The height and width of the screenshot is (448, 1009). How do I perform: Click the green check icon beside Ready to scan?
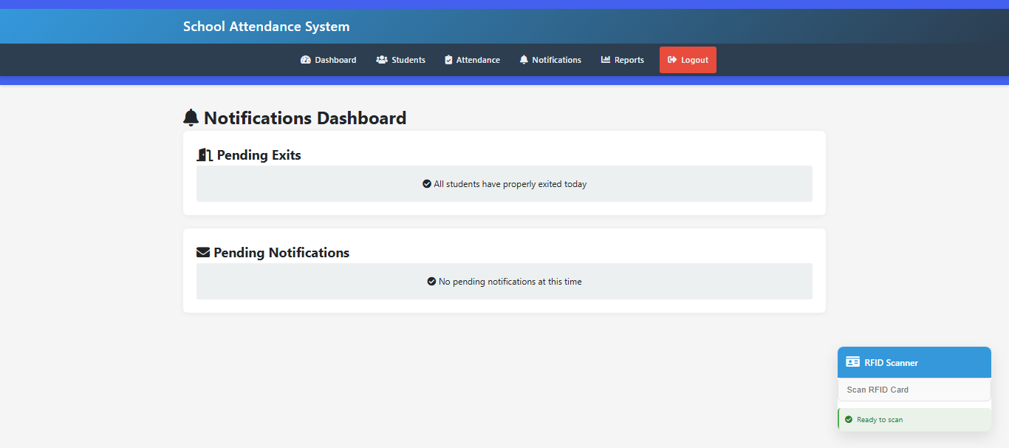pyautogui.click(x=849, y=419)
